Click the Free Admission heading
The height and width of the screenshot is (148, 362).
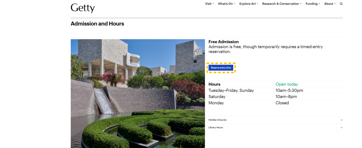[224, 41]
